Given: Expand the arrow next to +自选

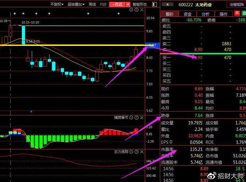Looking at the screenshot, I should coord(128,4).
